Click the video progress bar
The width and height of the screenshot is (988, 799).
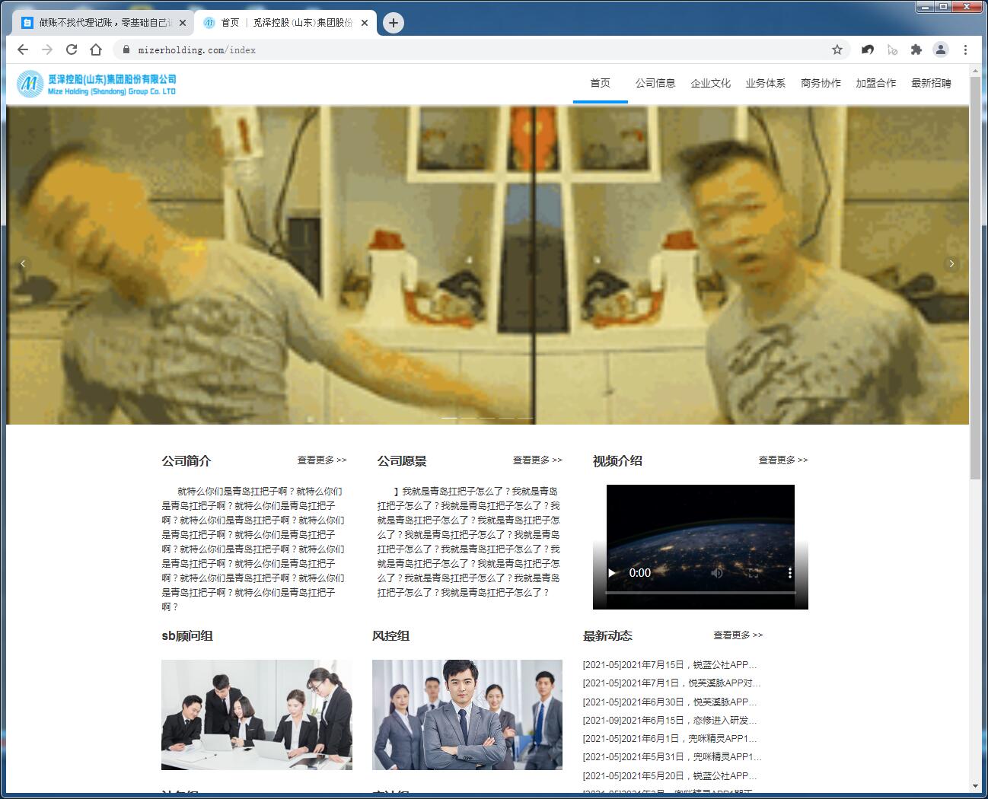click(700, 592)
